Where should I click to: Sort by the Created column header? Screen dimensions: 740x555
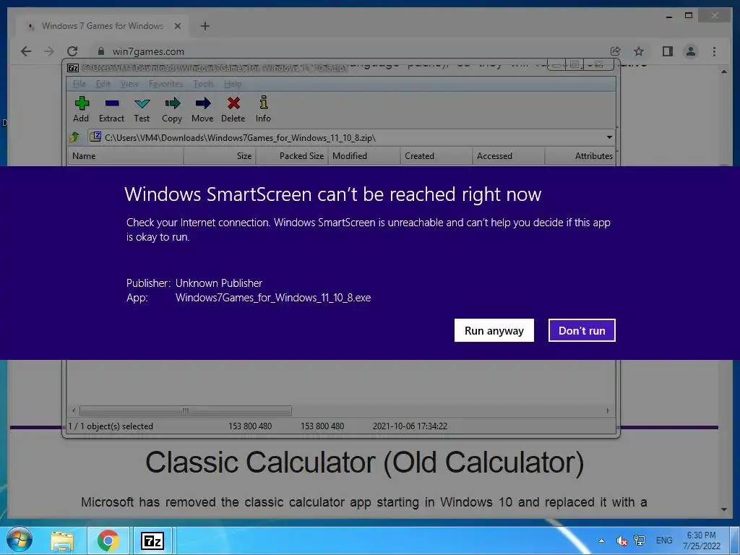[436, 156]
